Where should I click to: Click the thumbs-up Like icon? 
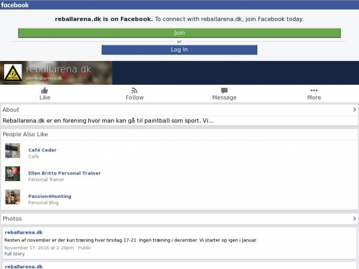(45, 91)
